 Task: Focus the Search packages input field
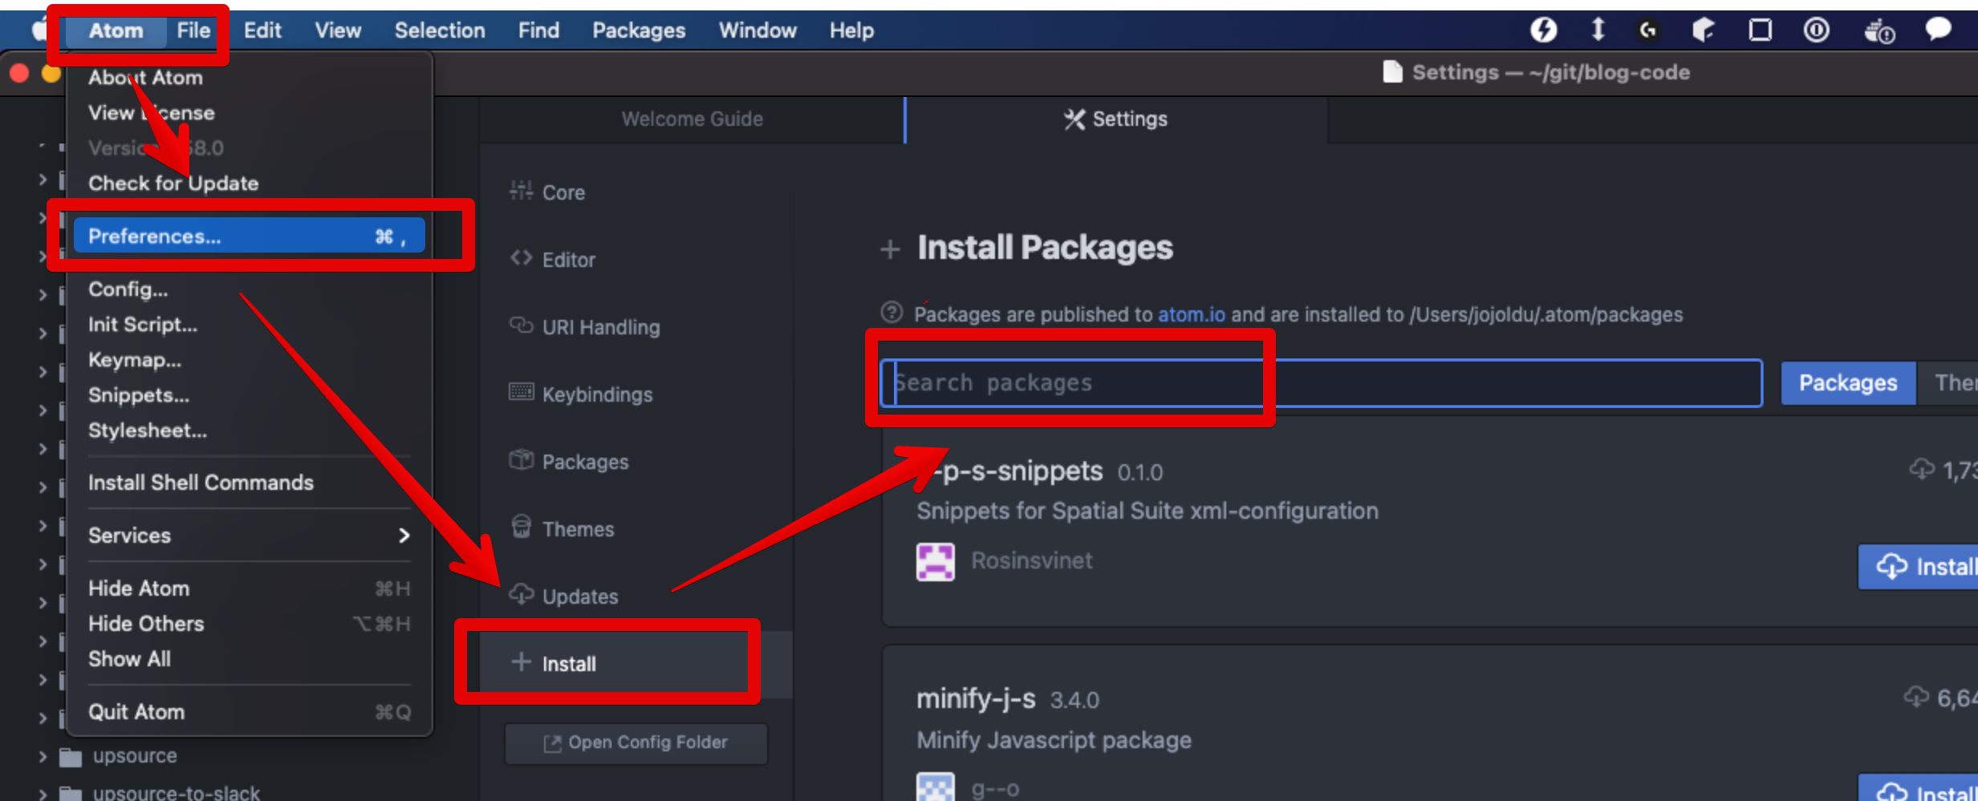click(1322, 383)
